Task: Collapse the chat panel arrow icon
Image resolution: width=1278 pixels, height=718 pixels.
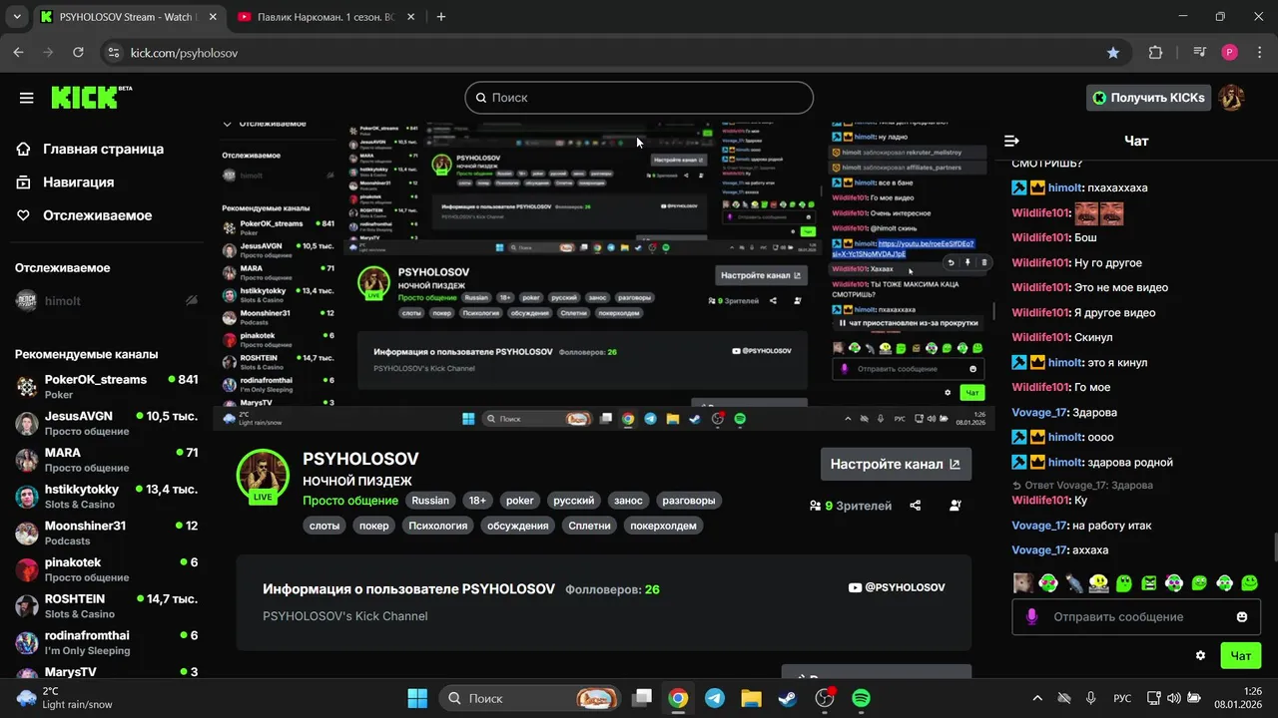Action: click(x=1011, y=141)
